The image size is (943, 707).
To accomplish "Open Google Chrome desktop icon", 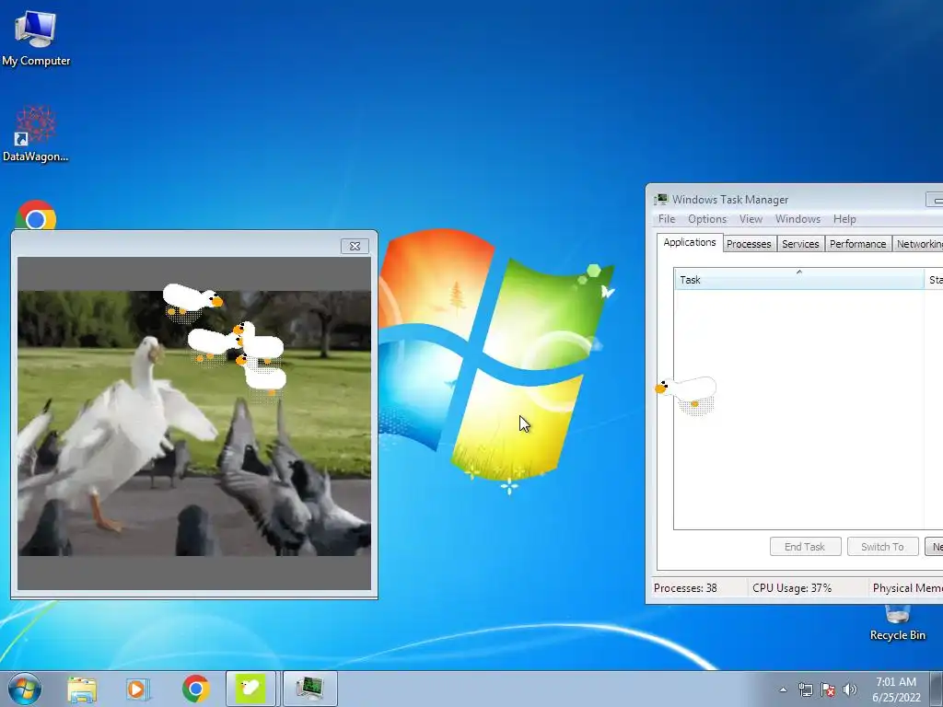I will tap(36, 215).
